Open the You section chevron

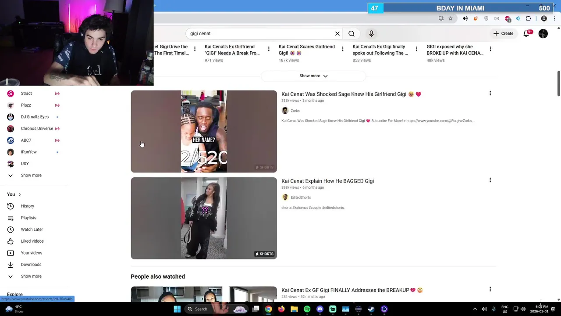point(19,194)
